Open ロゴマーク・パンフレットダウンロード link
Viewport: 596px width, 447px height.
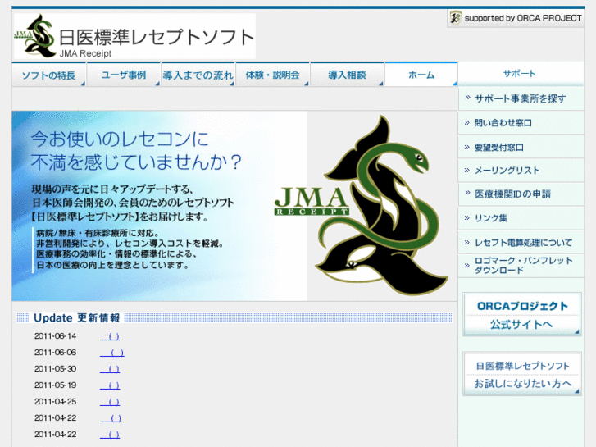521,266
